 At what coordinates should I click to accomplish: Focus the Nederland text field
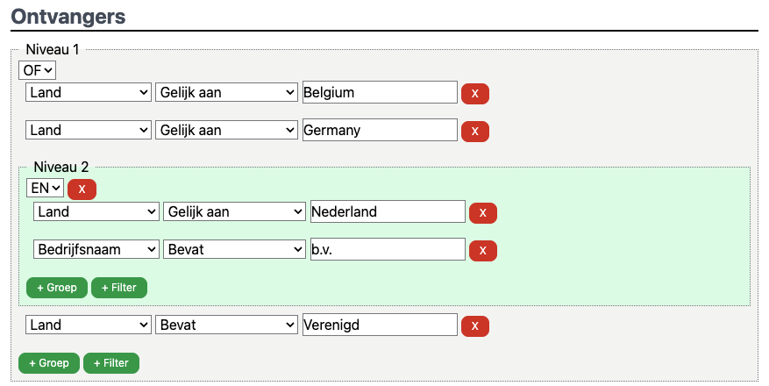[388, 211]
